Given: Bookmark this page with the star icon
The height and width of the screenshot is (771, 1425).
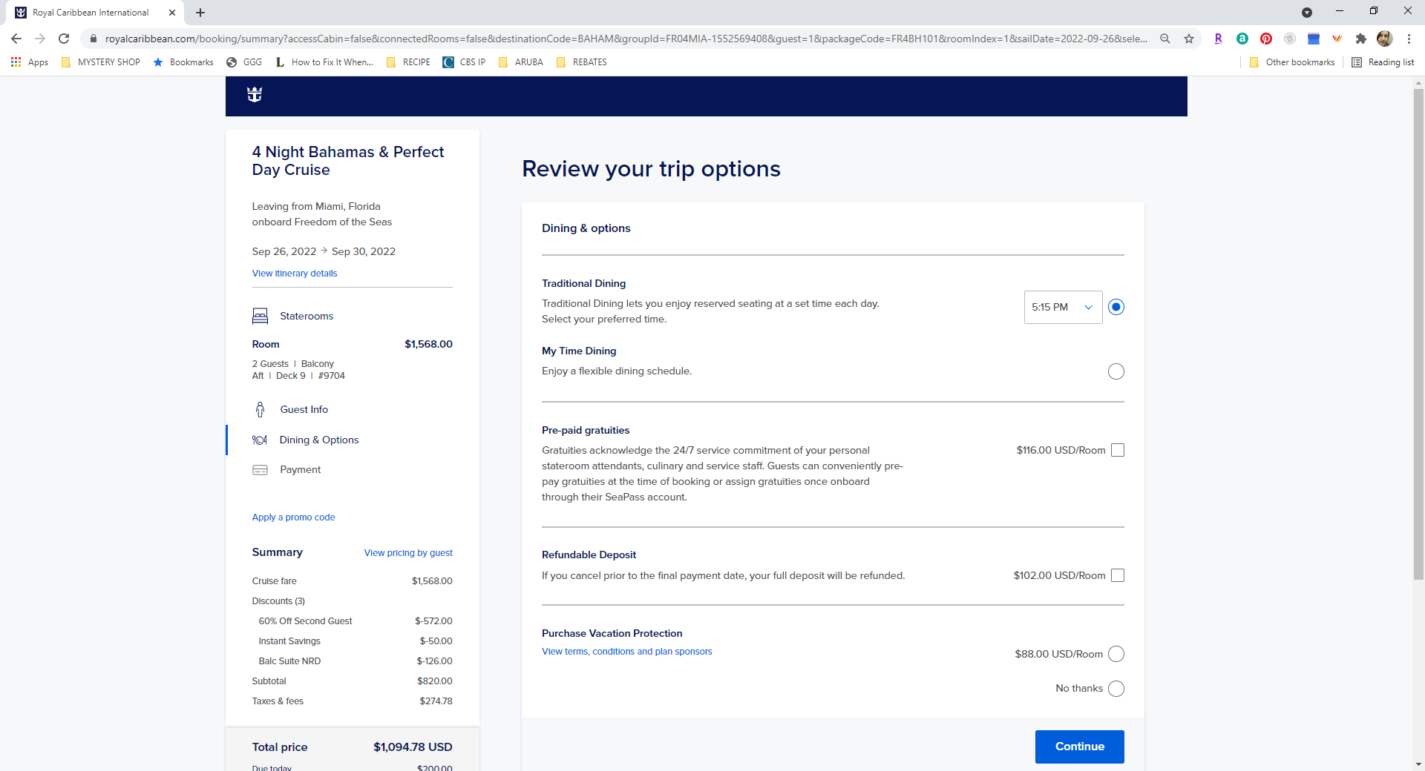Looking at the screenshot, I should click(1189, 39).
